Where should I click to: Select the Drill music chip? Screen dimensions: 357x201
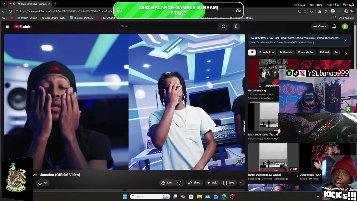click(x=286, y=52)
